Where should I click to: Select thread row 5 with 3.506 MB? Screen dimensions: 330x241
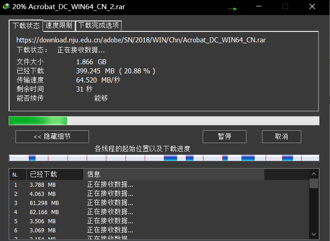pyautogui.click(x=159, y=221)
